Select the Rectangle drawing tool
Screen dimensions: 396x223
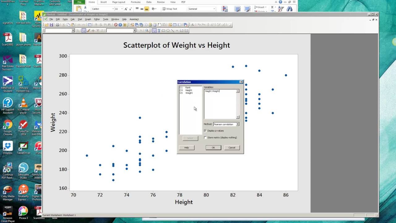163,30
